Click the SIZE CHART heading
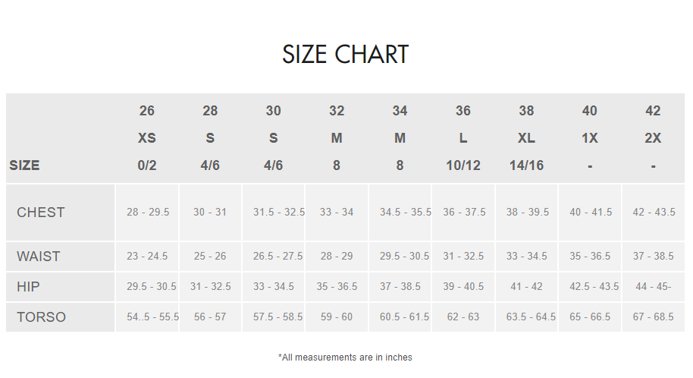The image size is (693, 378). pos(346,55)
